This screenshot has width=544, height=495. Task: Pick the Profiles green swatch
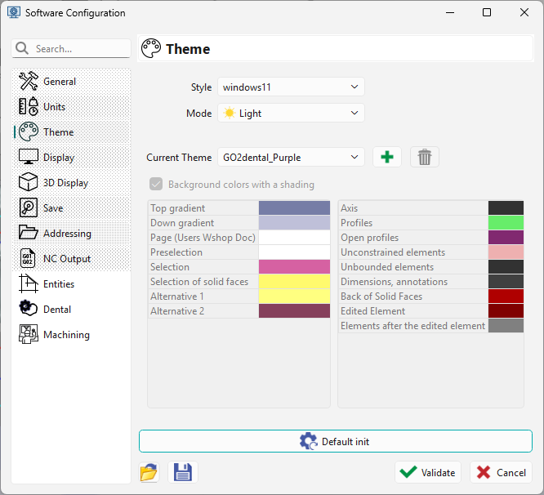(x=506, y=223)
